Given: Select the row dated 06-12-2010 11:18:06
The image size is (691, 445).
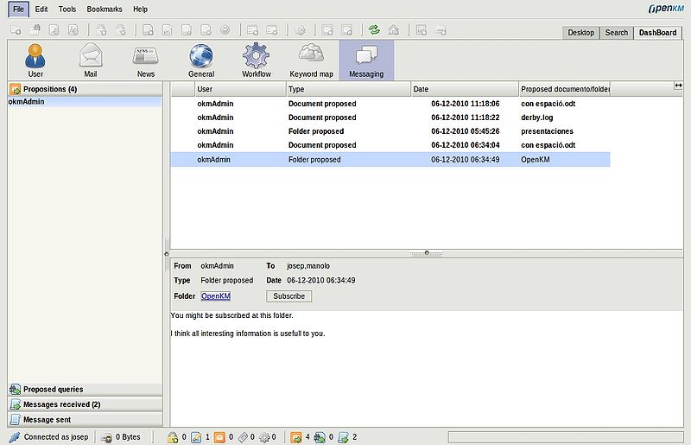Looking at the screenshot, I should (390, 104).
